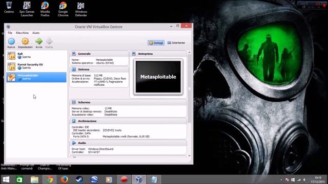Click the Windows Defender desktop icon
The image size is (328, 184).
[81, 9]
